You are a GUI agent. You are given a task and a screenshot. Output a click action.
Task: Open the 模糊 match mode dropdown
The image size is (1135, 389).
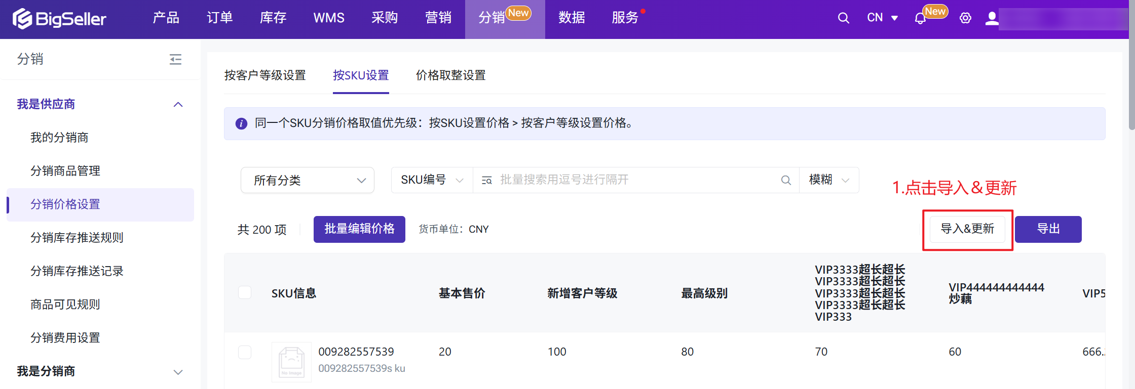[x=828, y=180]
